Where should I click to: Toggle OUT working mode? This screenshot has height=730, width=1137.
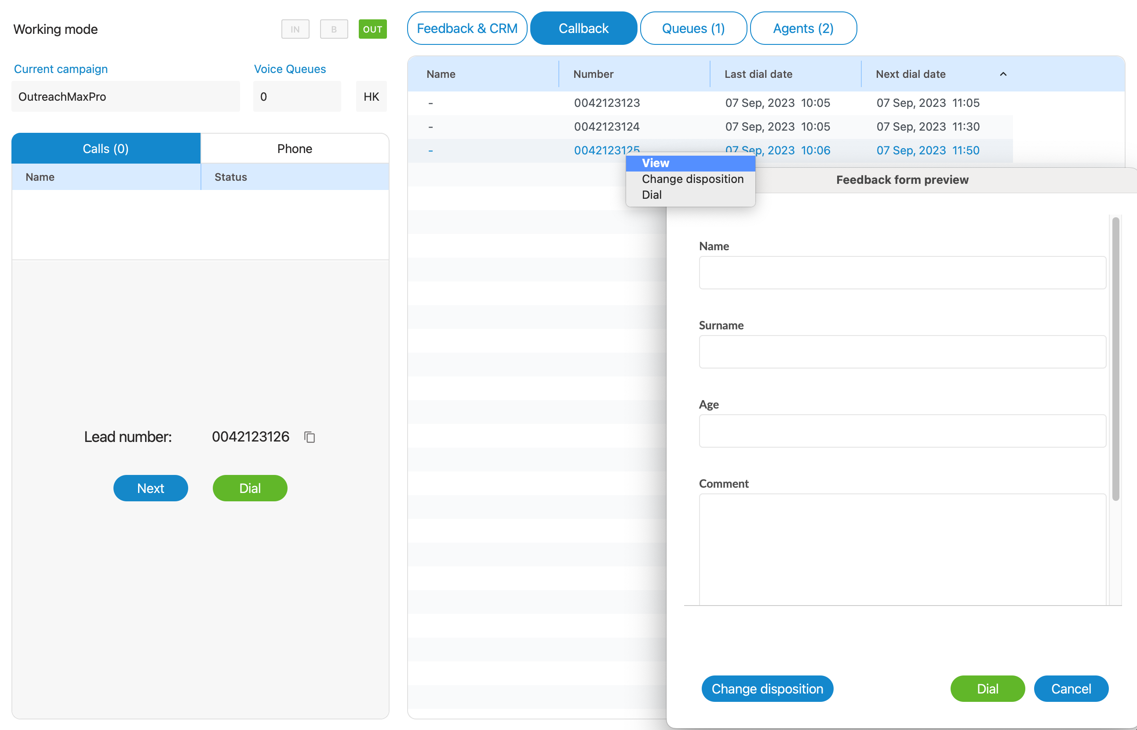click(x=372, y=28)
